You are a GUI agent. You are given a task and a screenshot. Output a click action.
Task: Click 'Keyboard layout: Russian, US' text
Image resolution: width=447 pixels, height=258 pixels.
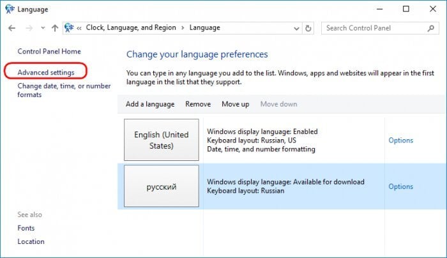[252, 140]
